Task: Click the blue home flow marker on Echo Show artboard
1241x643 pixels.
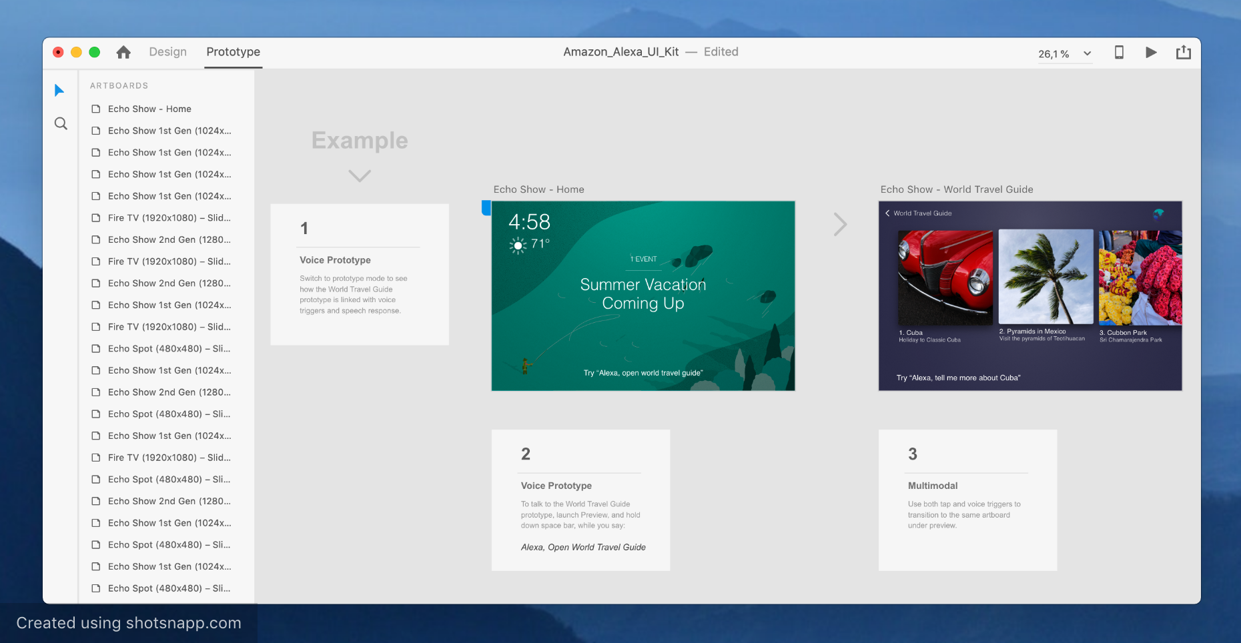Action: pos(486,208)
